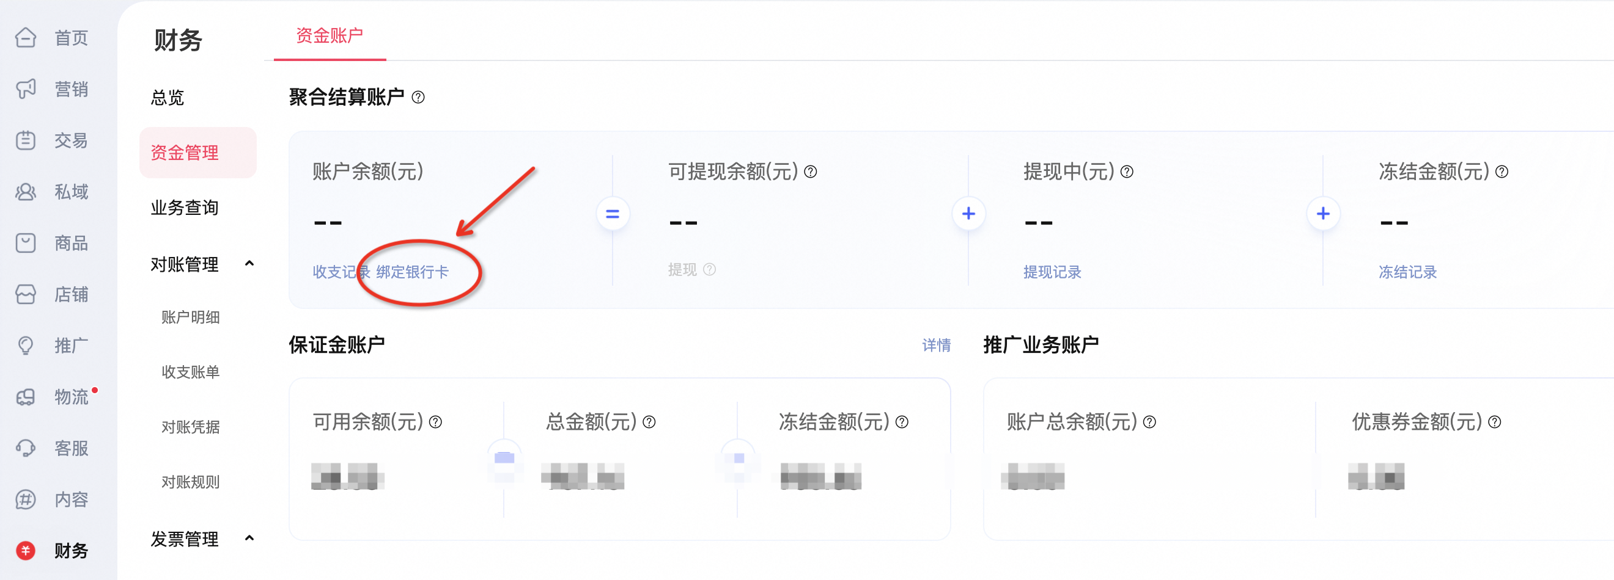
Task: Click help icon beside top 冻结金额(元)
Action: pyautogui.click(x=1502, y=172)
